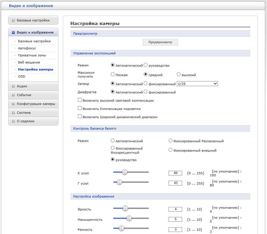The image size is (267, 234).
Task: Enable Включить высокий световой компенсации checkbox
Action: 80,100
